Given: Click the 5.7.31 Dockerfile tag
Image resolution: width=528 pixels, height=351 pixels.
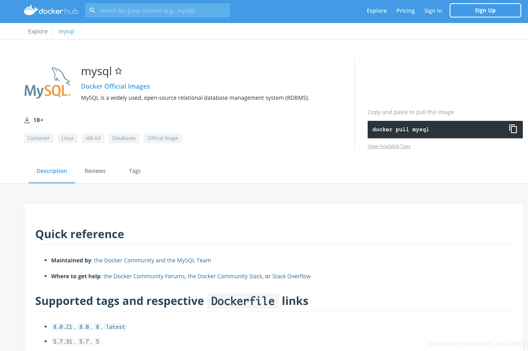Looking at the screenshot, I should [x=63, y=341].
